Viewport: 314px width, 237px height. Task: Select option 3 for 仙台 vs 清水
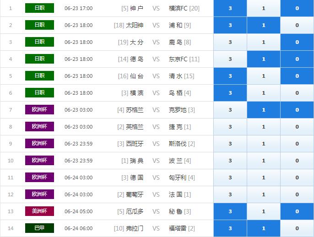(x=230, y=76)
